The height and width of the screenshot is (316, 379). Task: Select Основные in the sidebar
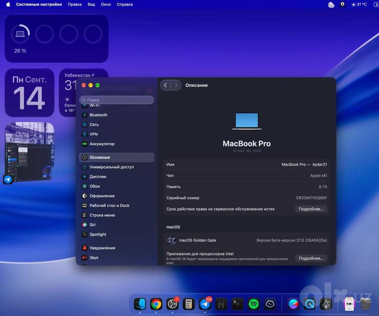[x=117, y=157]
